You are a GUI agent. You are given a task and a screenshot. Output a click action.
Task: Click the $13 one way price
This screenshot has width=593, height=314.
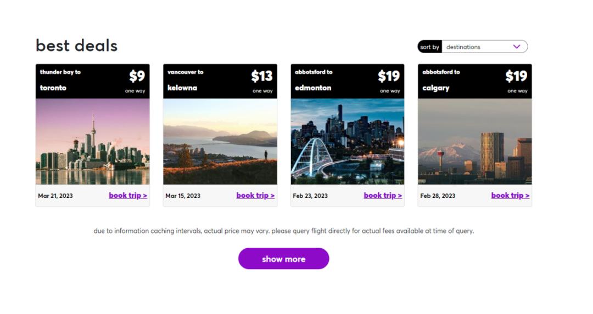tap(262, 77)
